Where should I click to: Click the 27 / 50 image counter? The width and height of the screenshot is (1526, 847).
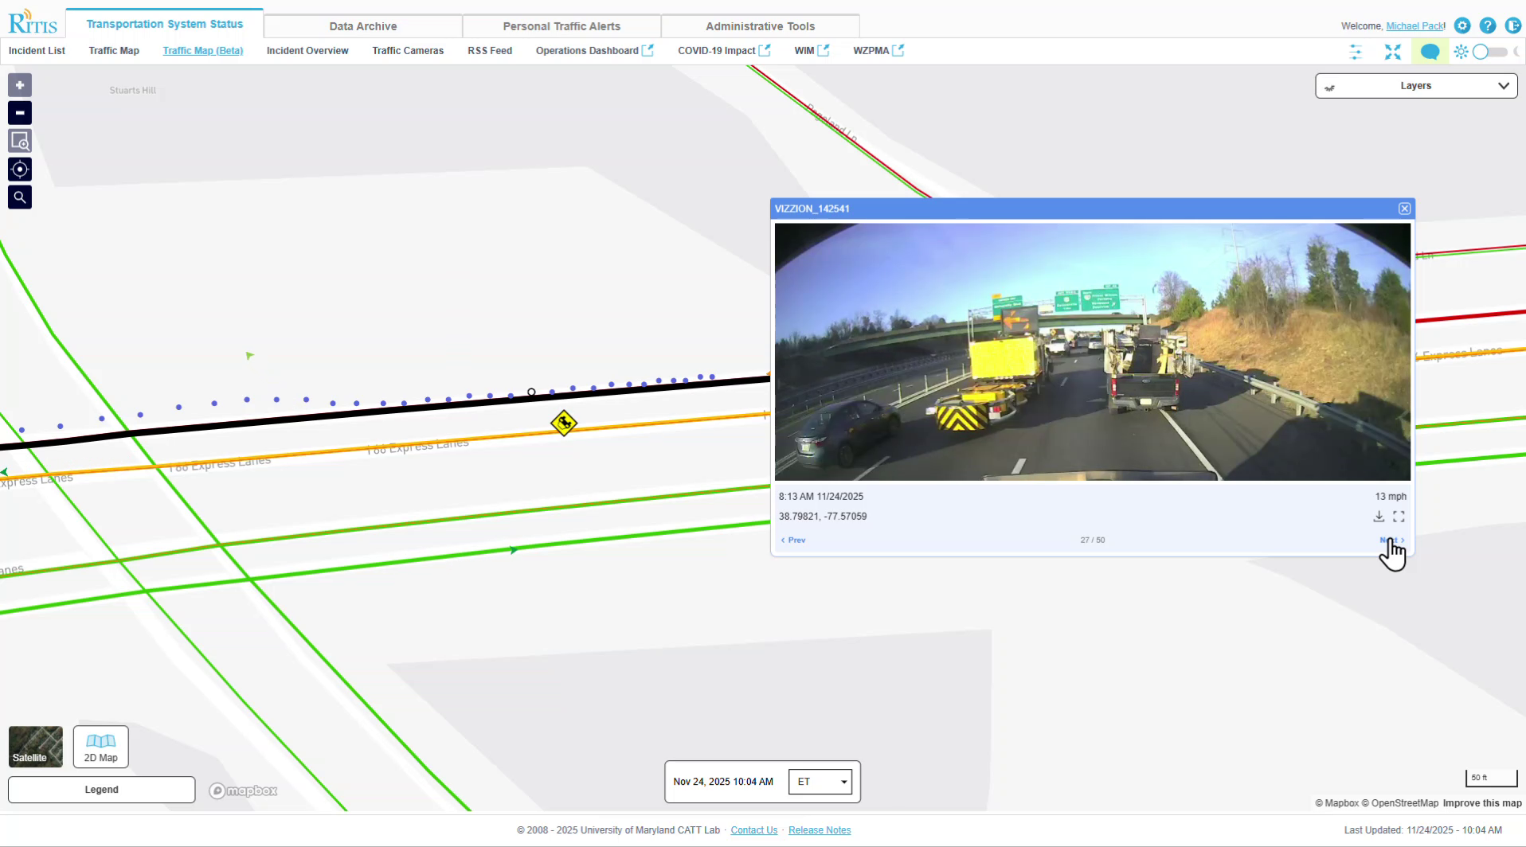pyautogui.click(x=1093, y=540)
